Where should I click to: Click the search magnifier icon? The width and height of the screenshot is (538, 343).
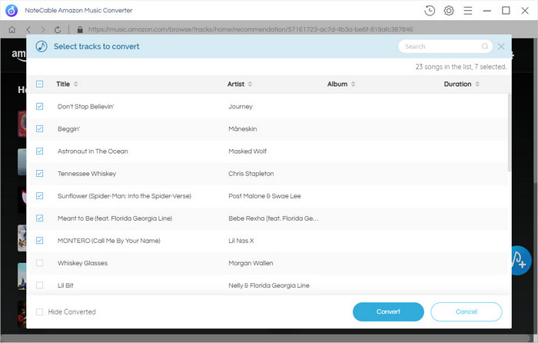click(x=485, y=46)
